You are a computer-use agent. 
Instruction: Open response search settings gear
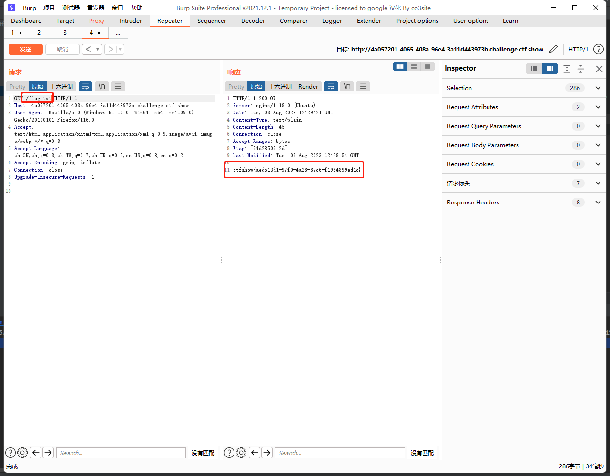click(x=241, y=453)
